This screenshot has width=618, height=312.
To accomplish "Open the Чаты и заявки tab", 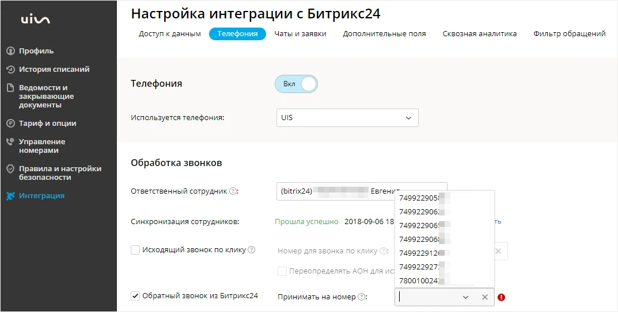I will pos(300,34).
